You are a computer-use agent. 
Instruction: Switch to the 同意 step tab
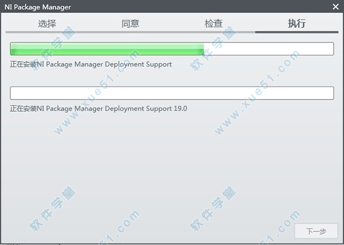(x=130, y=23)
